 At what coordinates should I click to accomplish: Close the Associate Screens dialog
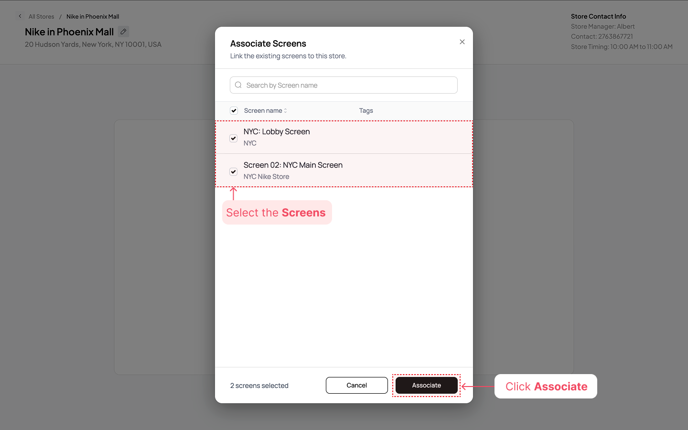coord(462,42)
